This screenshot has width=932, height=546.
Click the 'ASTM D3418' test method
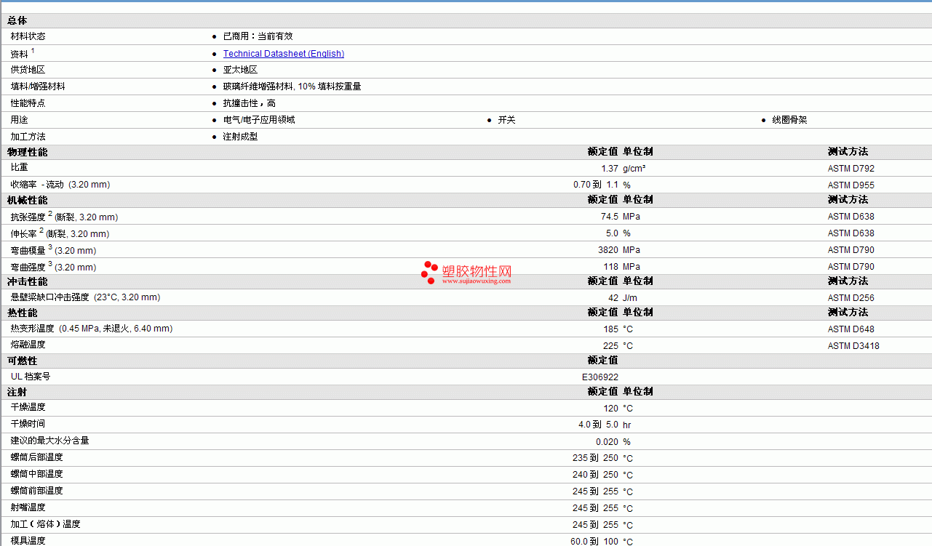click(x=853, y=346)
